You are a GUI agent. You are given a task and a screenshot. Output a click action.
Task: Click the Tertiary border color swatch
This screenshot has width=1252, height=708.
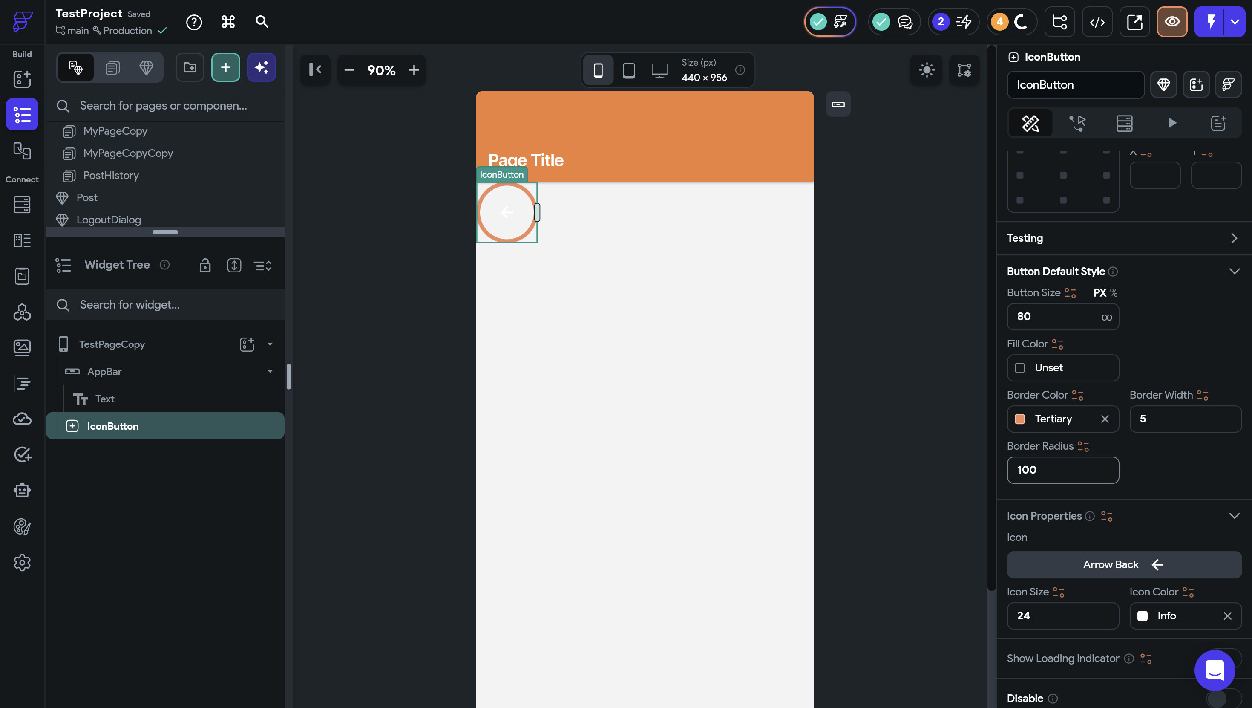pos(1020,419)
